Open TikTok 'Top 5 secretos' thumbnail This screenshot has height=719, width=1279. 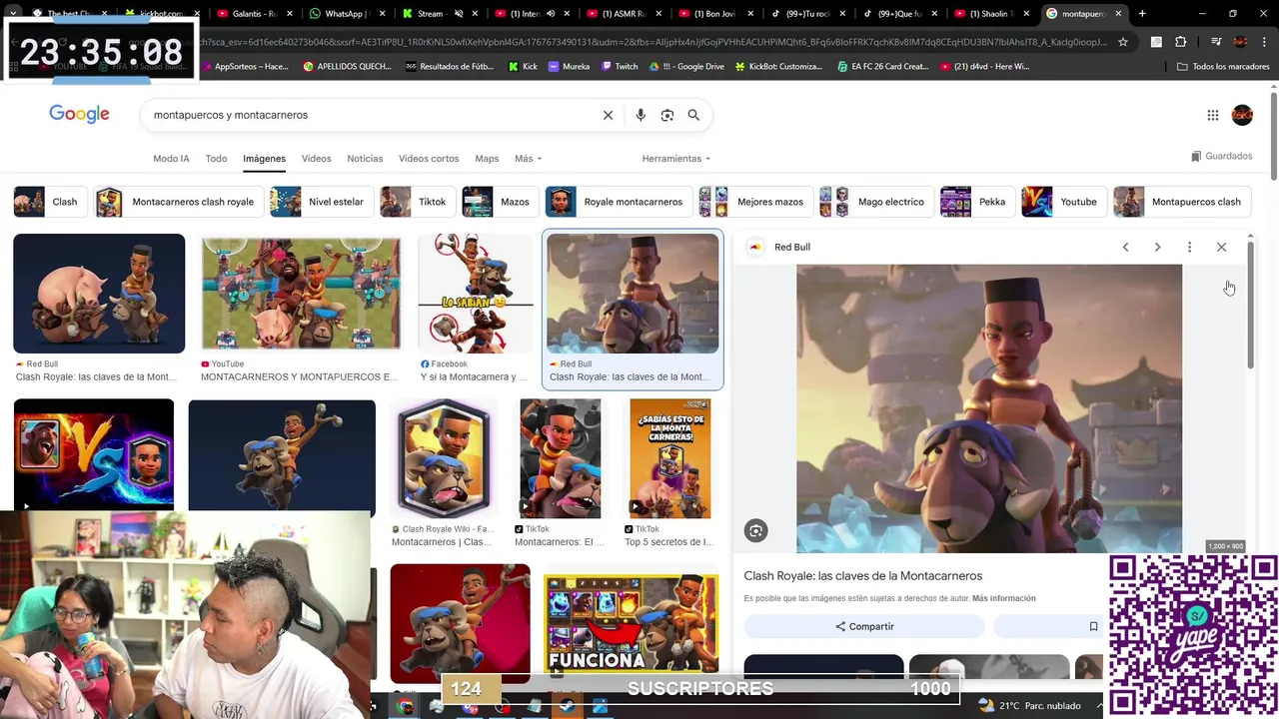click(669, 458)
